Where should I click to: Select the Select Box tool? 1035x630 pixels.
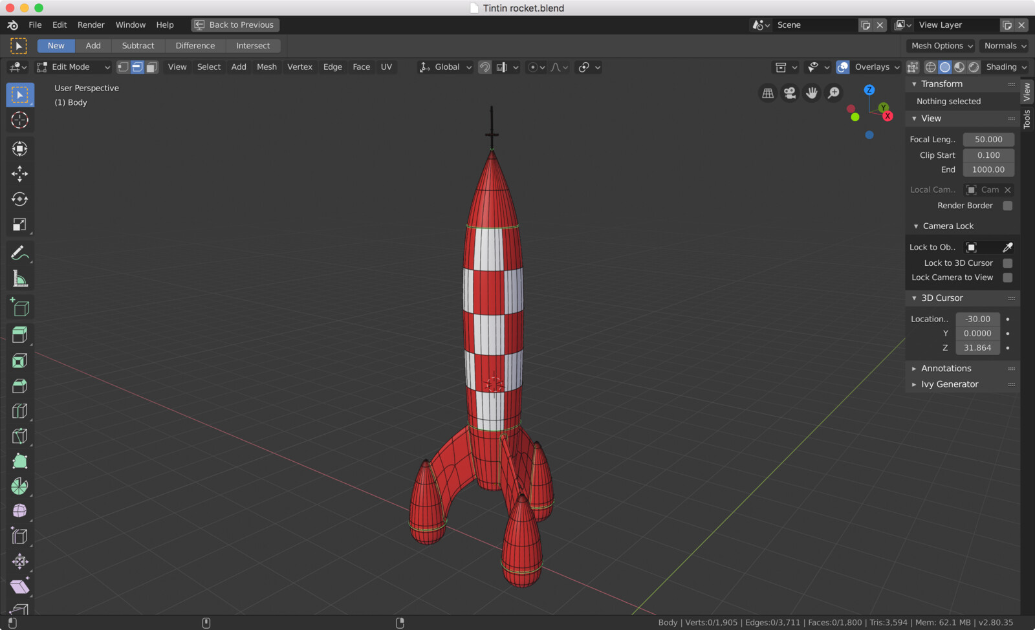click(x=20, y=95)
